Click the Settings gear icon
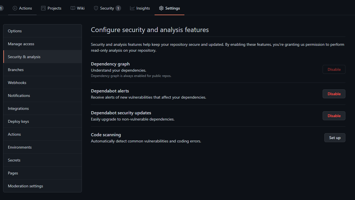The width and height of the screenshot is (355, 200). [x=161, y=8]
